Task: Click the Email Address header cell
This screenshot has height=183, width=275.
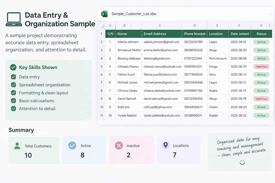Action: pos(162,34)
